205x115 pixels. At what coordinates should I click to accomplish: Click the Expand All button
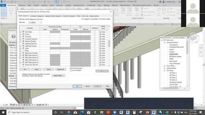pyautogui.click(x=61, y=69)
